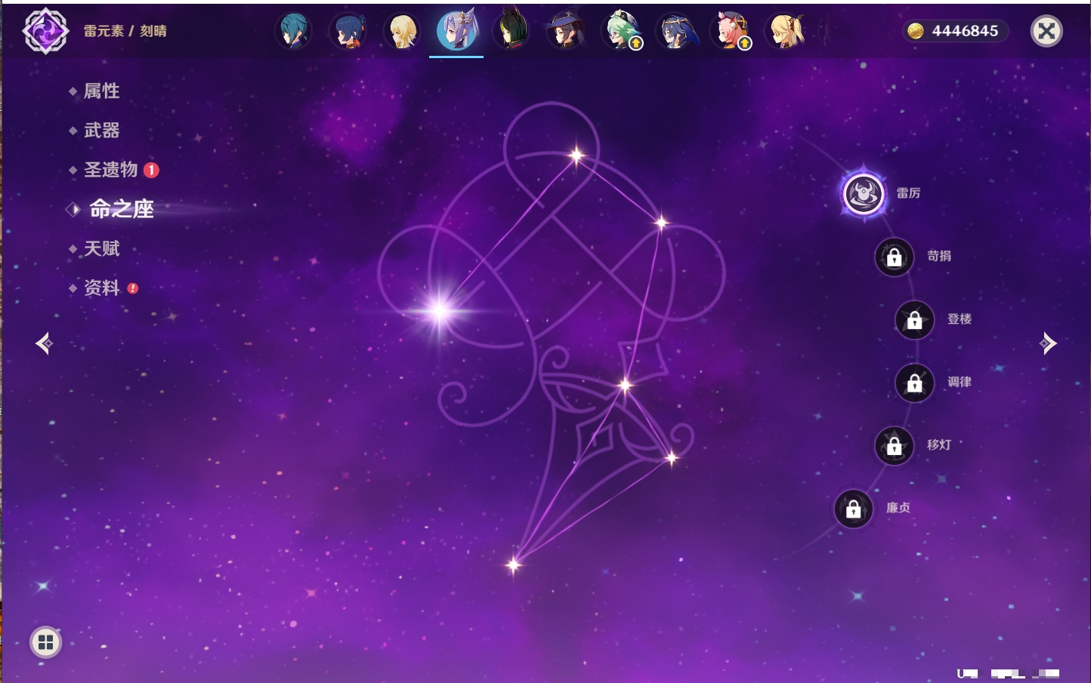Click the topmost star of the constellation

pyautogui.click(x=577, y=155)
